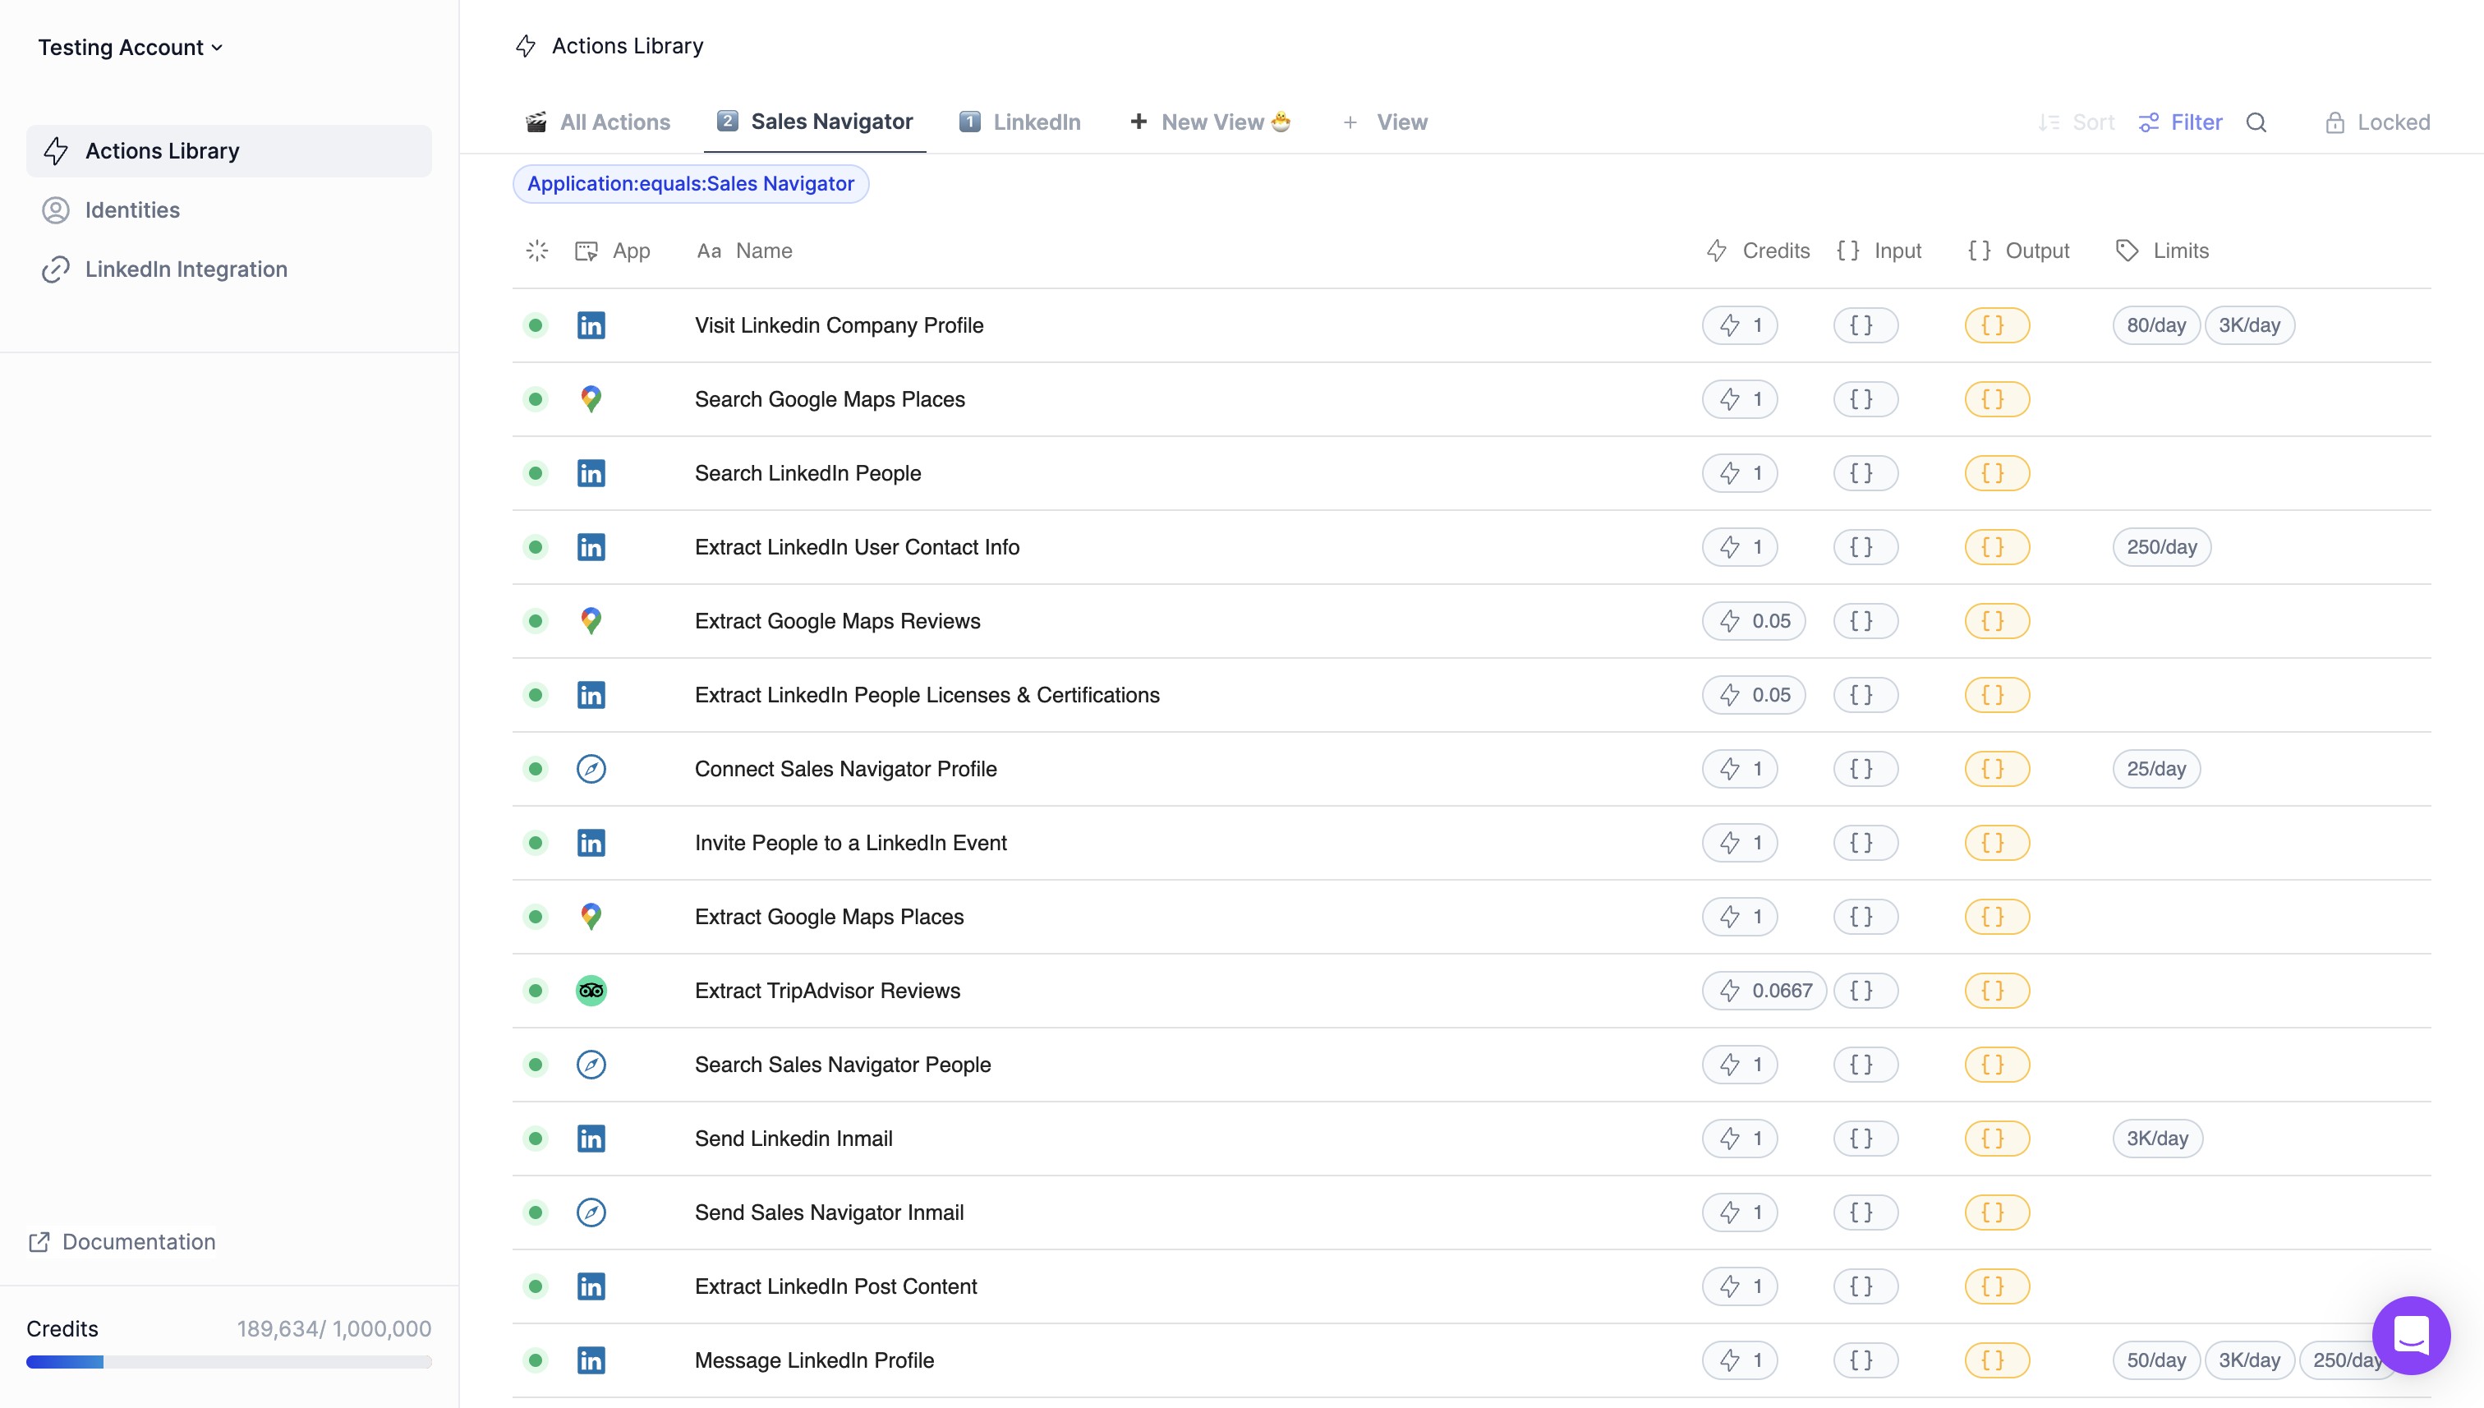The width and height of the screenshot is (2484, 1408).
Task: Click the compass icon for Search Sales Navigator People
Action: 591,1065
